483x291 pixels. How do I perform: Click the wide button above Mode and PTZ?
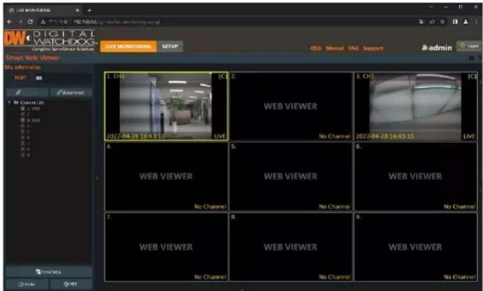pyautogui.click(x=49, y=272)
